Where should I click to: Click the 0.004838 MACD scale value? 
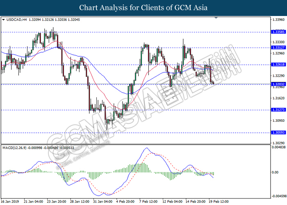pos(279,147)
